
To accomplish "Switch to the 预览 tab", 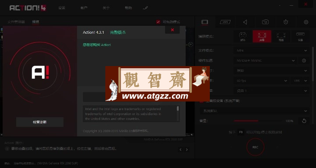I will coord(36,22).
